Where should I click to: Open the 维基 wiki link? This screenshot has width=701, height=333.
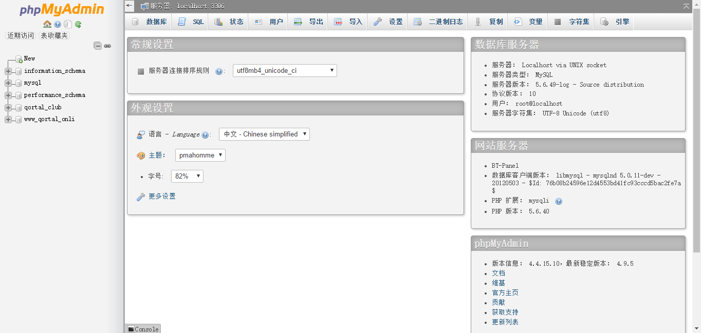[x=499, y=283]
